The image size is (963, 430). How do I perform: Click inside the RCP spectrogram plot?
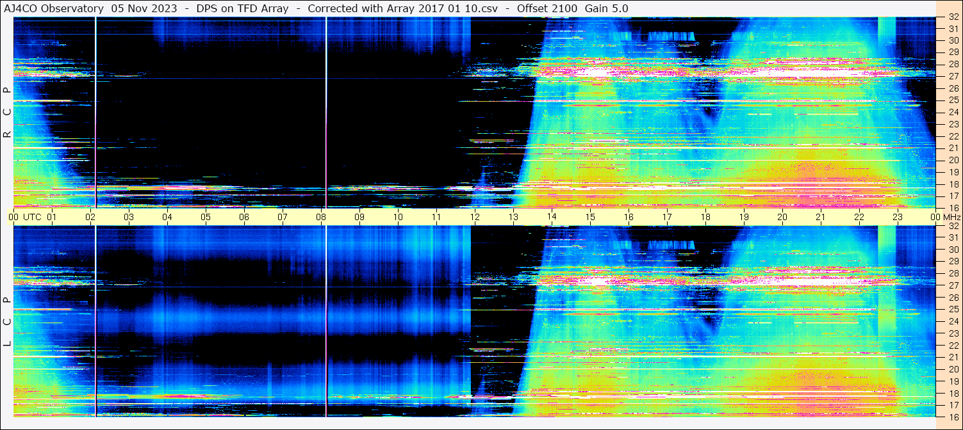[x=474, y=113]
